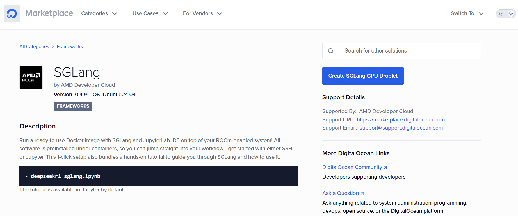The width and height of the screenshot is (518, 216).
Task: Open the Switch To dropdown
Action: 467,13
